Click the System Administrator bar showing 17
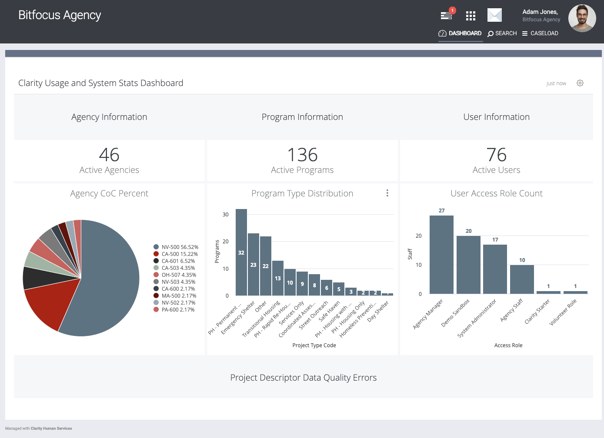The image size is (604, 438). tap(495, 269)
